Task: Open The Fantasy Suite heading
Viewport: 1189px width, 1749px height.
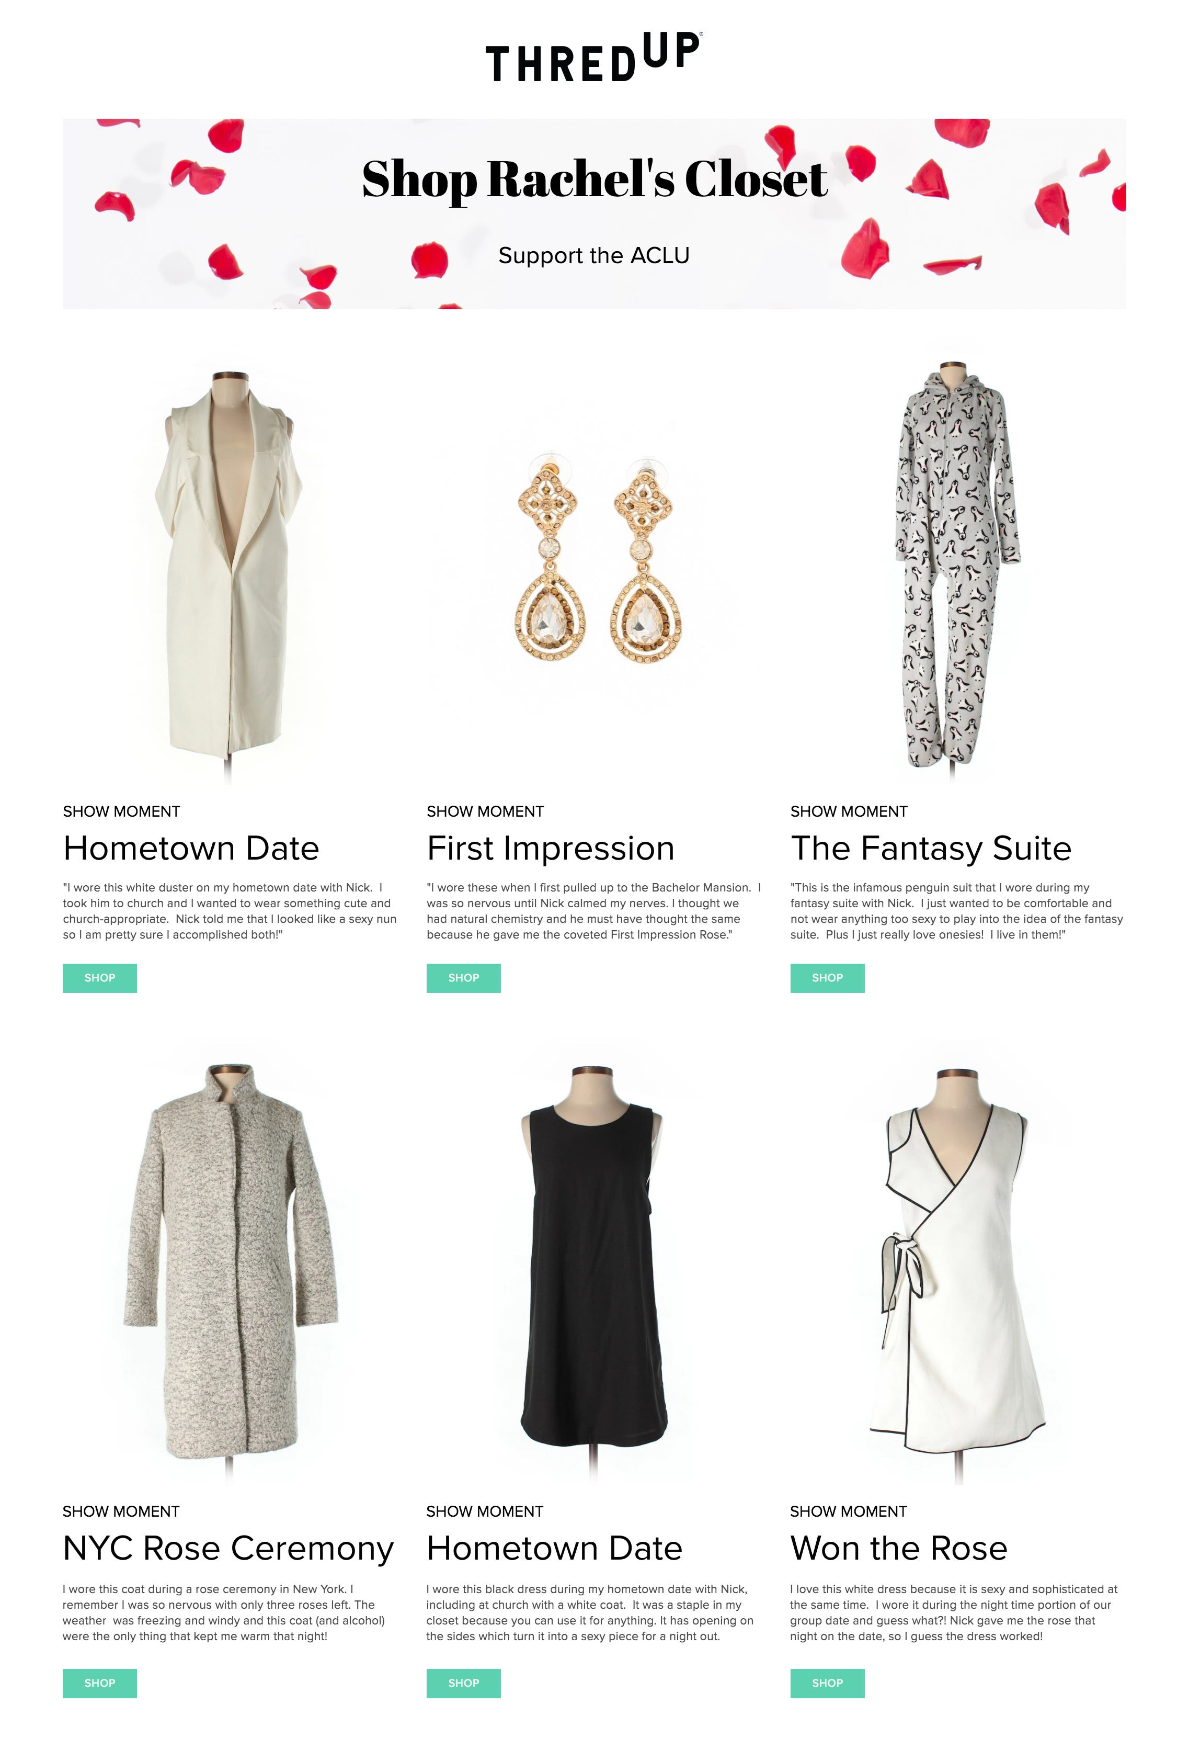Action: click(x=931, y=848)
